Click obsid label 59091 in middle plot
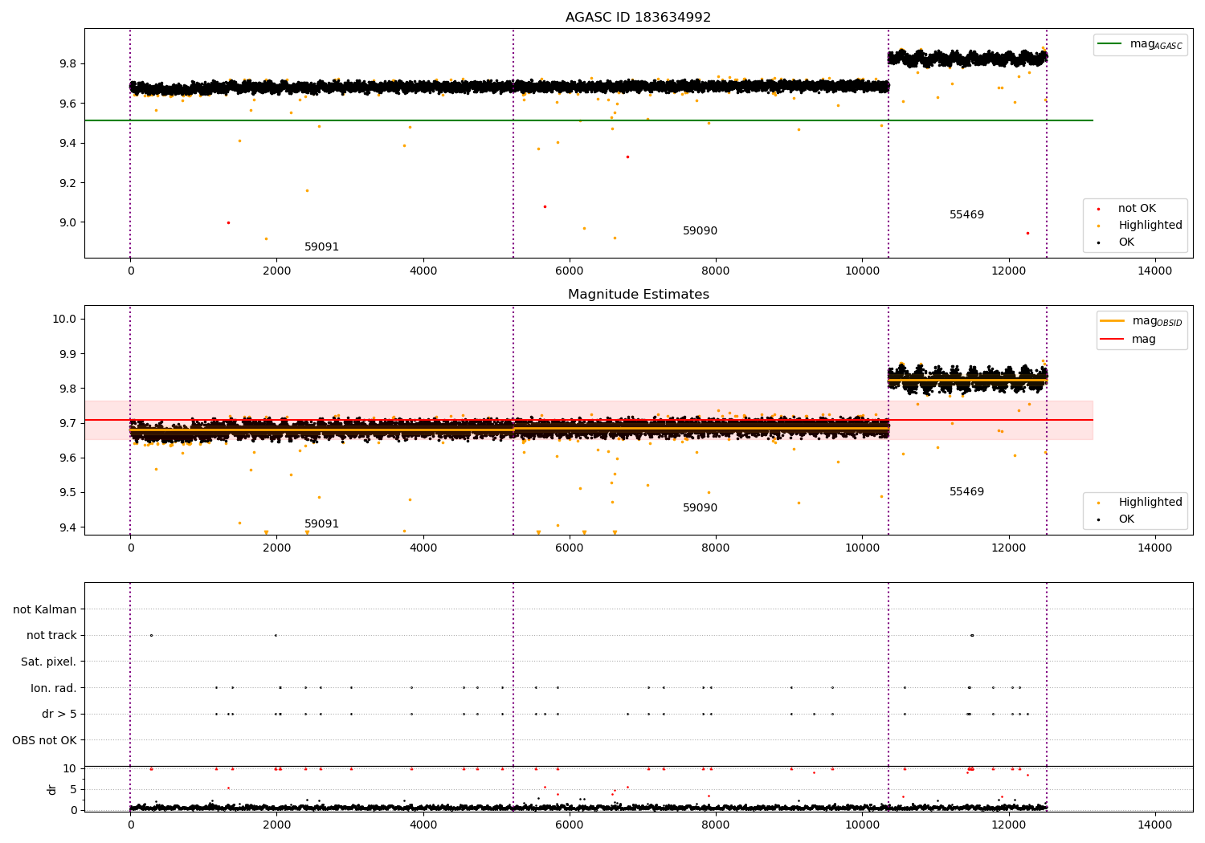This screenshot has height=843, width=1205. pyautogui.click(x=321, y=523)
